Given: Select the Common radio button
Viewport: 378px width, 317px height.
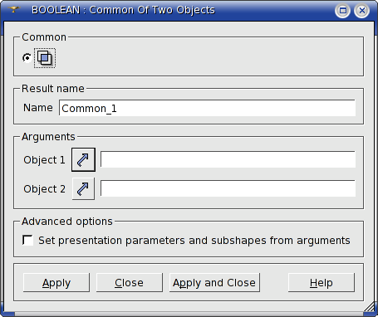Looking at the screenshot, I should coord(27,58).
